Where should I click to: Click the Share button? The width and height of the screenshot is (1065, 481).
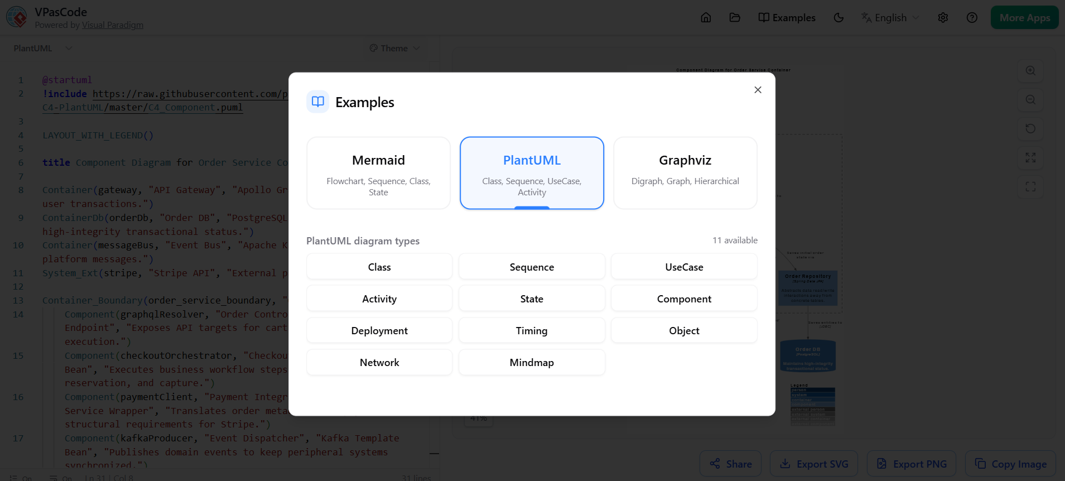(x=731, y=464)
